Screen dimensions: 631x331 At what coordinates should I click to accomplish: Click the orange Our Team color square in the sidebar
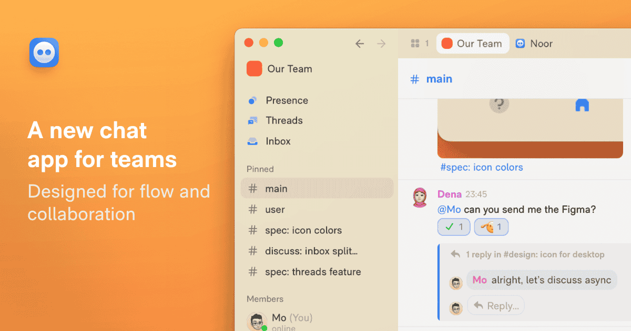(x=255, y=69)
